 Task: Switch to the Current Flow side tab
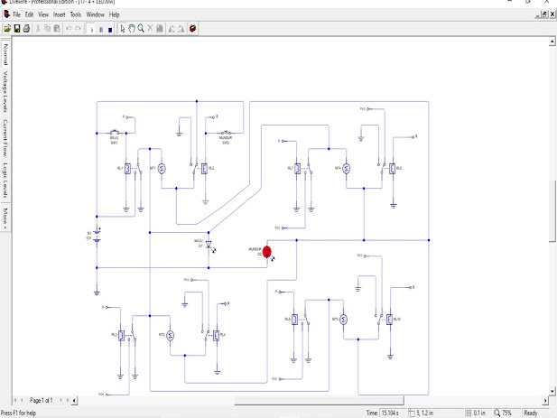point(5,137)
